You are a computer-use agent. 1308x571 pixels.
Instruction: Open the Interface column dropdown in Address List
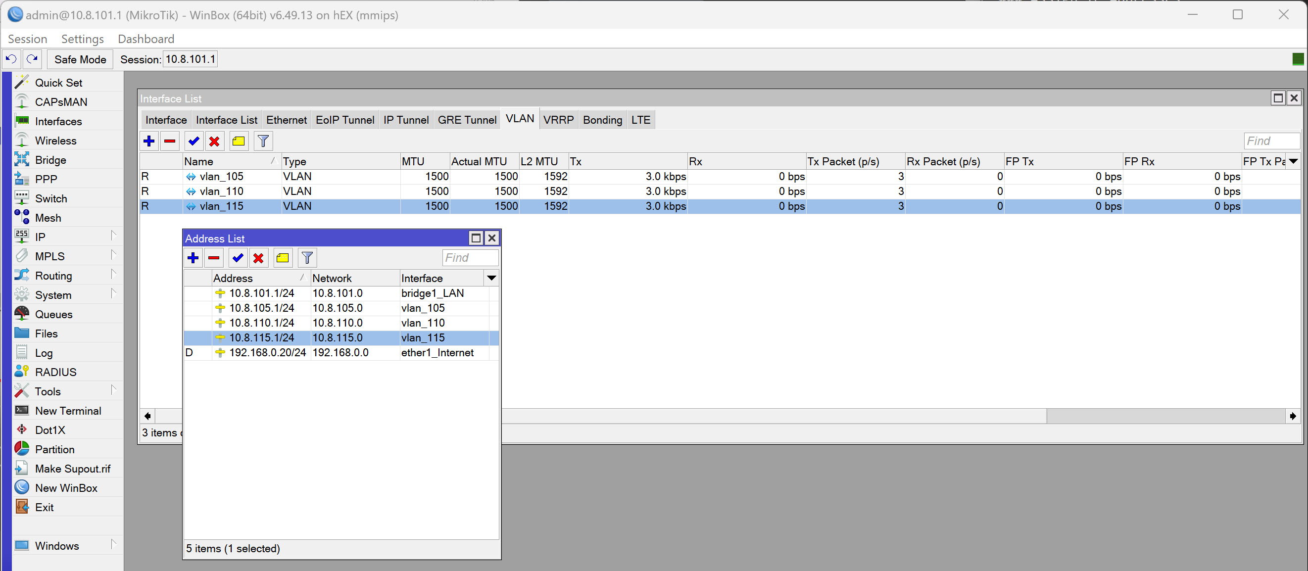[491, 278]
